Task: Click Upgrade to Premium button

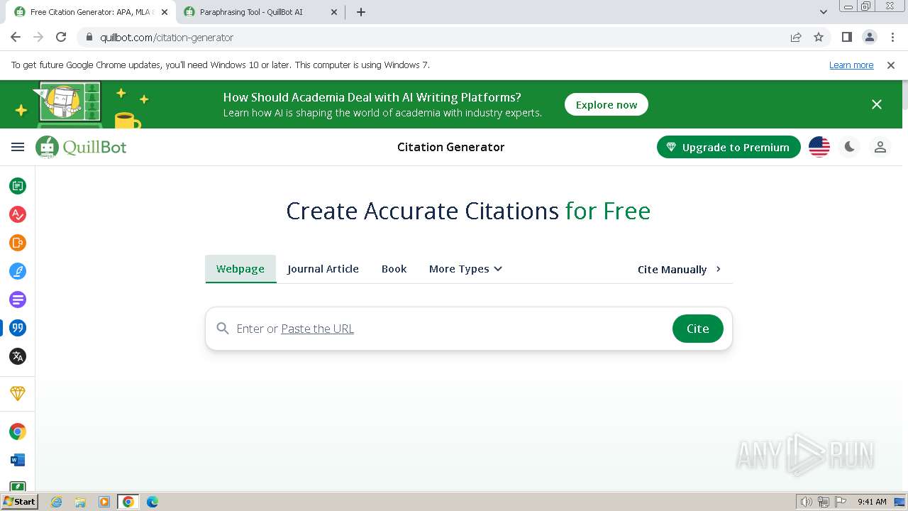Action: [729, 147]
